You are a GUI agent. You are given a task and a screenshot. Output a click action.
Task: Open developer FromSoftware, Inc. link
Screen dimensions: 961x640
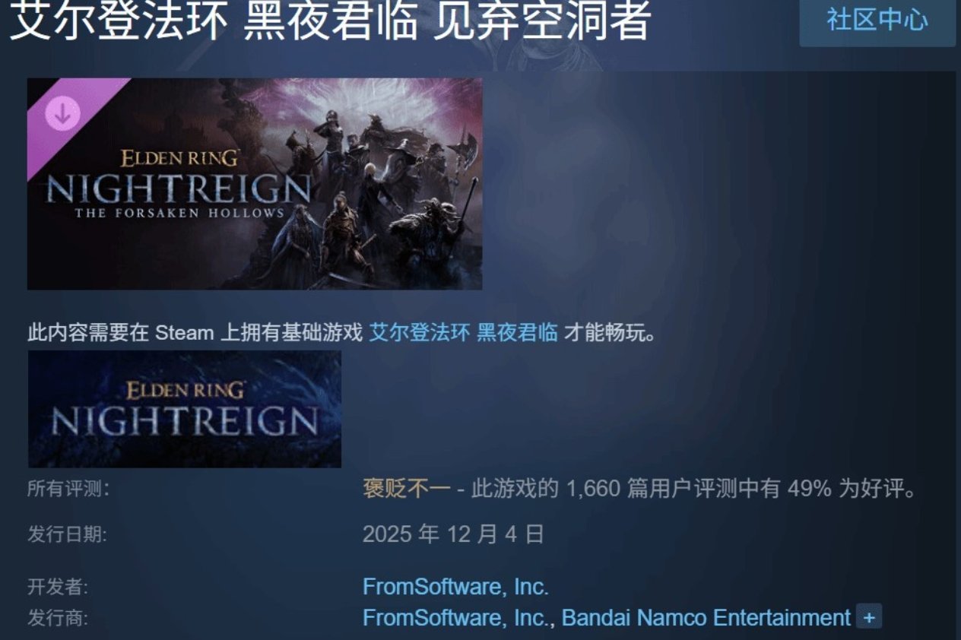point(455,587)
